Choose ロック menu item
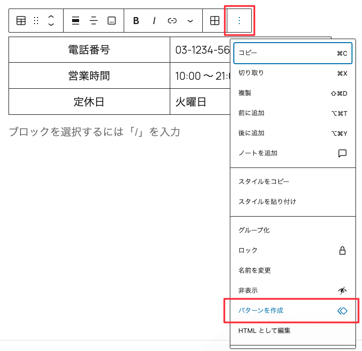 pyautogui.click(x=293, y=250)
